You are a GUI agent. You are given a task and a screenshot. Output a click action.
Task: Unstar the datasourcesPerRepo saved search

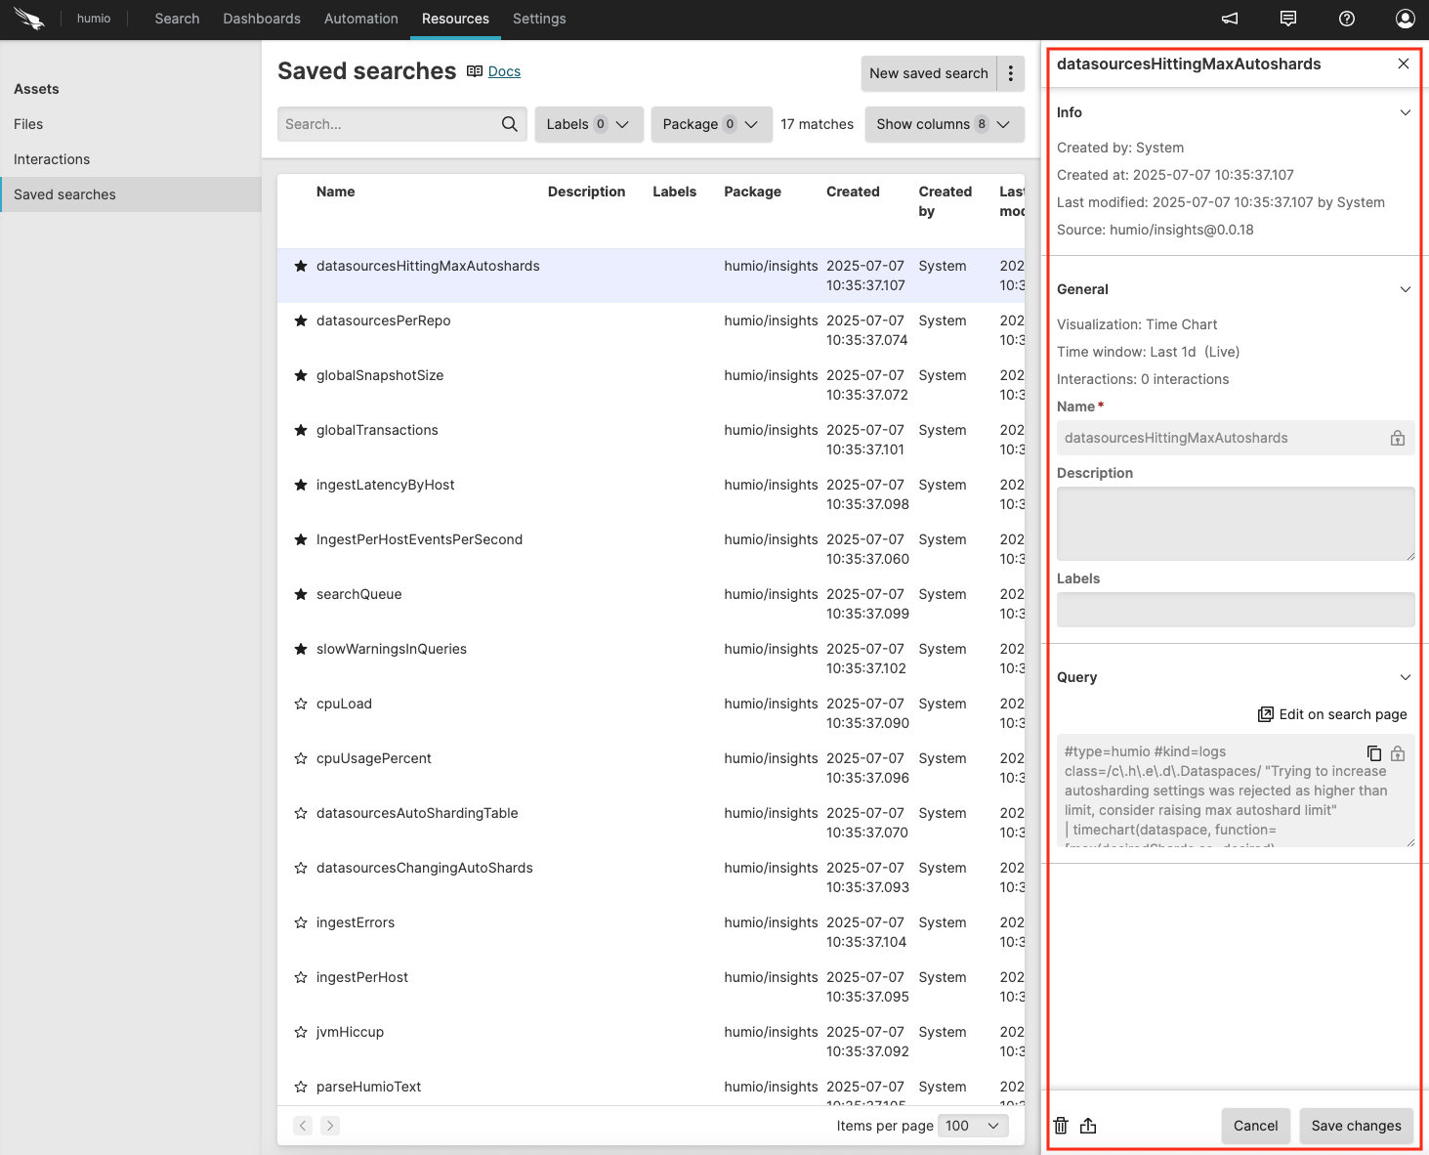coord(301,321)
